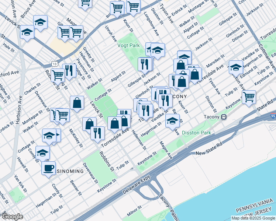Click the Howell St label
276x221 pixels.
(x=23, y=165)
